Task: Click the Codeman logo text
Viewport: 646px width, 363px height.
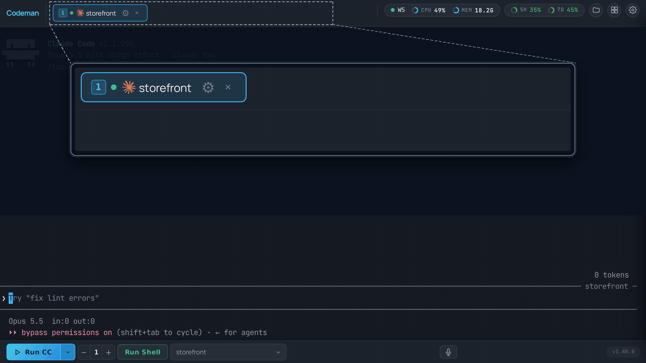Action: click(x=23, y=13)
